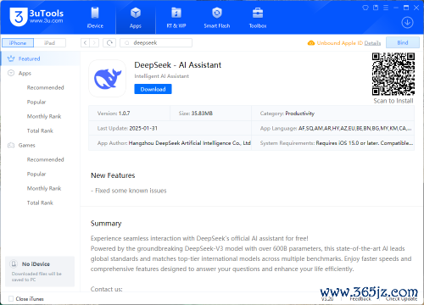Click the Games controller icon in sidebar
The width and height of the screenshot is (424, 305).
[x=11, y=145]
